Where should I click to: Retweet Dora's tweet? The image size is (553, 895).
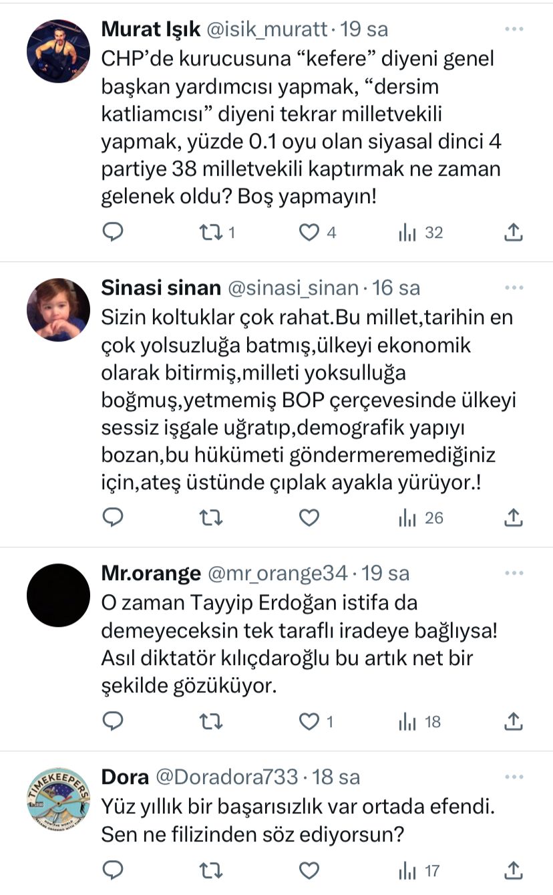pyautogui.click(x=211, y=870)
